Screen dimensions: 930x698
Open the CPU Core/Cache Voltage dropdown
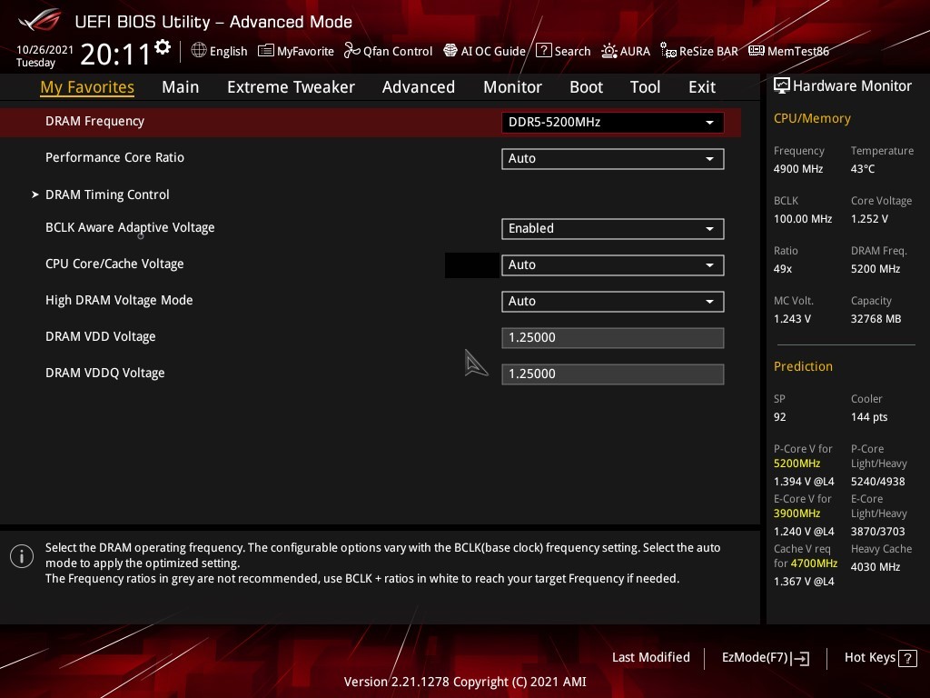tap(613, 264)
